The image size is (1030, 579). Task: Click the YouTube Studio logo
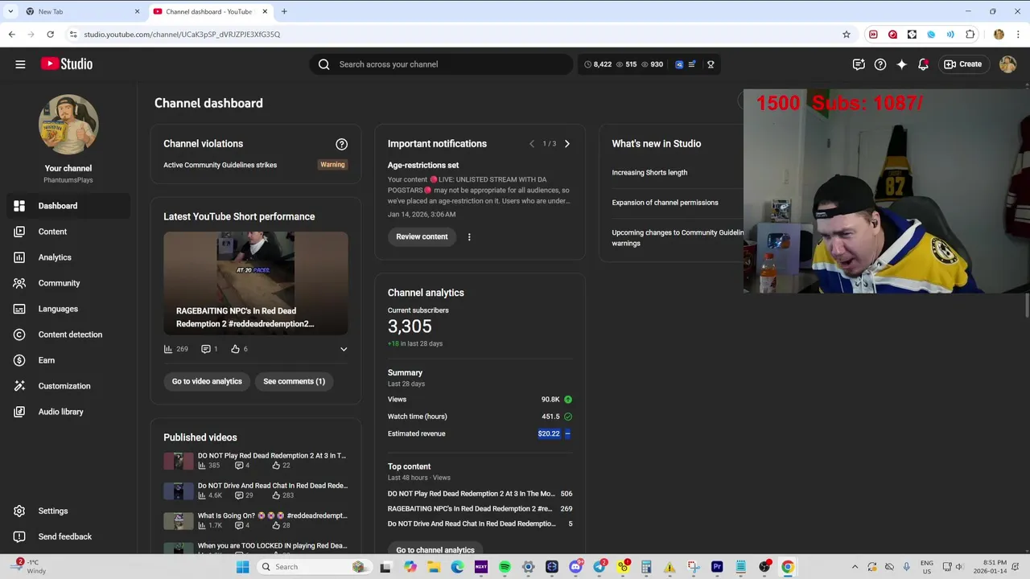(67, 64)
